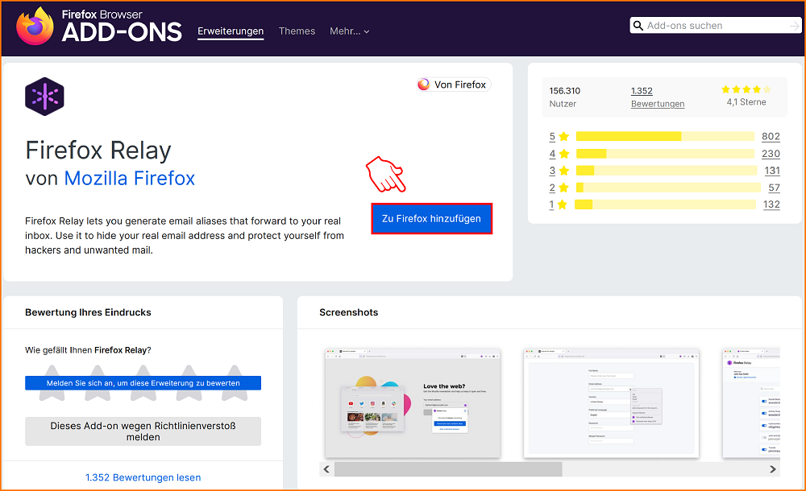
Task: Open the sign-up form screenshot thumbnail
Action: click(611, 403)
